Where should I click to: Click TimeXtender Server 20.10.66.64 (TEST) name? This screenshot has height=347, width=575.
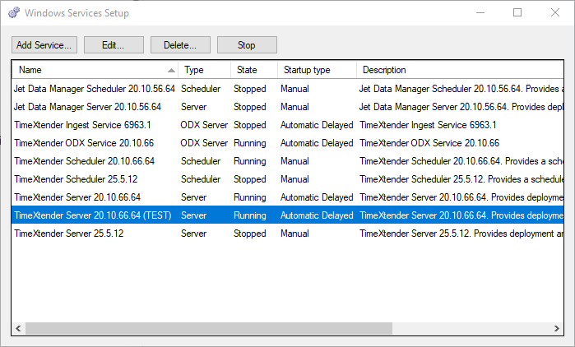tap(93, 215)
